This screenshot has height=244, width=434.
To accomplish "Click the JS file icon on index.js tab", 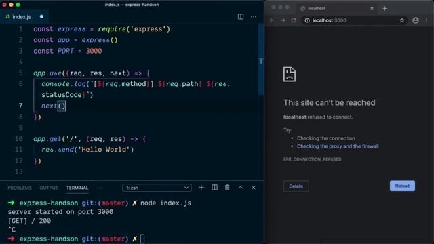I will click(7, 17).
